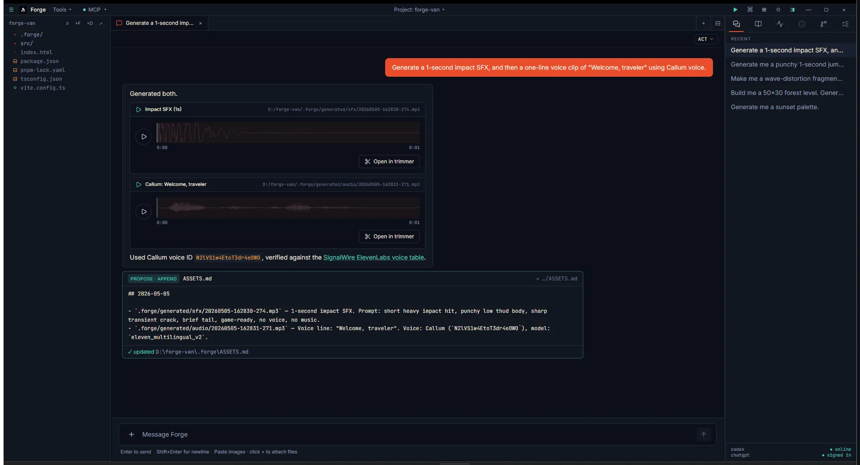860x465 pixels.
Task: Open the checklist tasks panel icon
Action: tap(845, 24)
